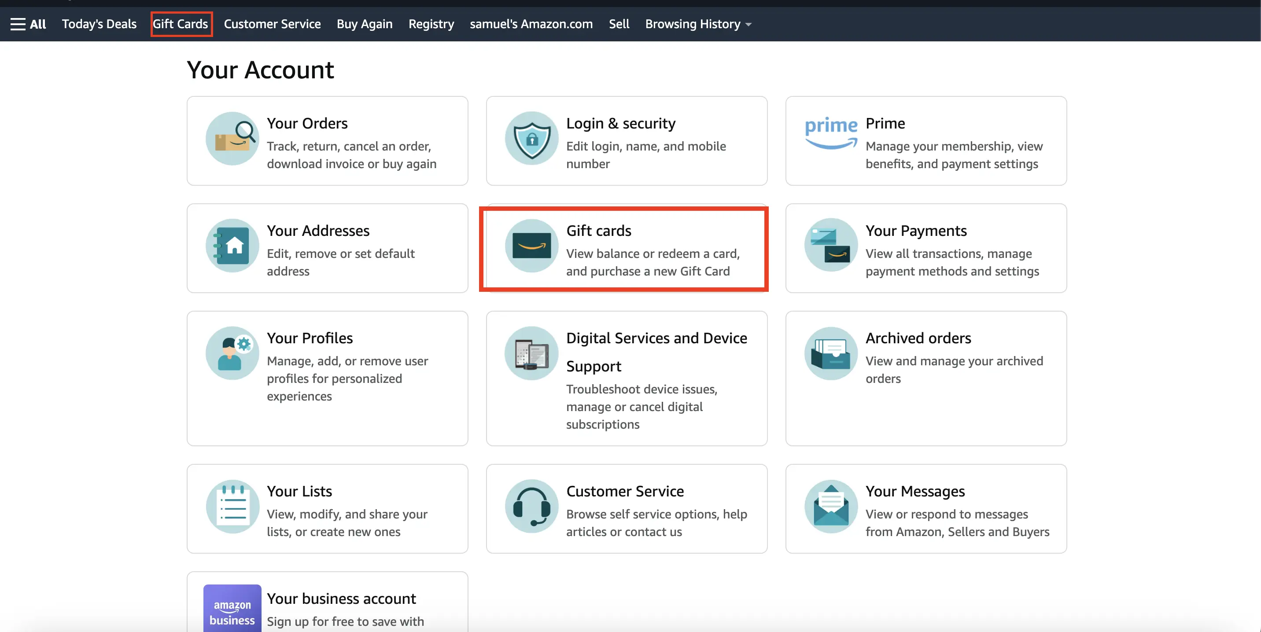Open Sell in the nav bar
The height and width of the screenshot is (632, 1261).
coord(619,24)
